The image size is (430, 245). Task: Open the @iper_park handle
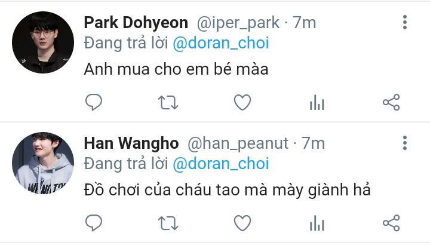tap(238, 23)
